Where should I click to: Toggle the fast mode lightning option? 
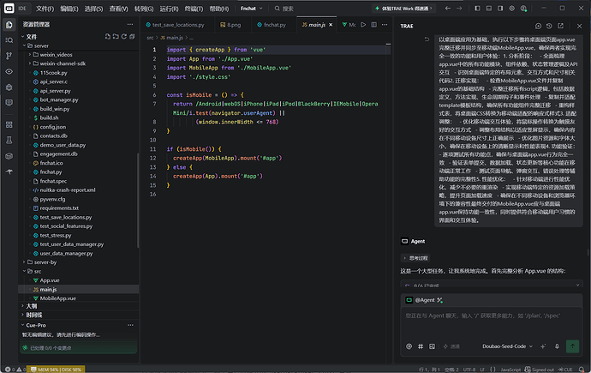[x=451, y=346]
